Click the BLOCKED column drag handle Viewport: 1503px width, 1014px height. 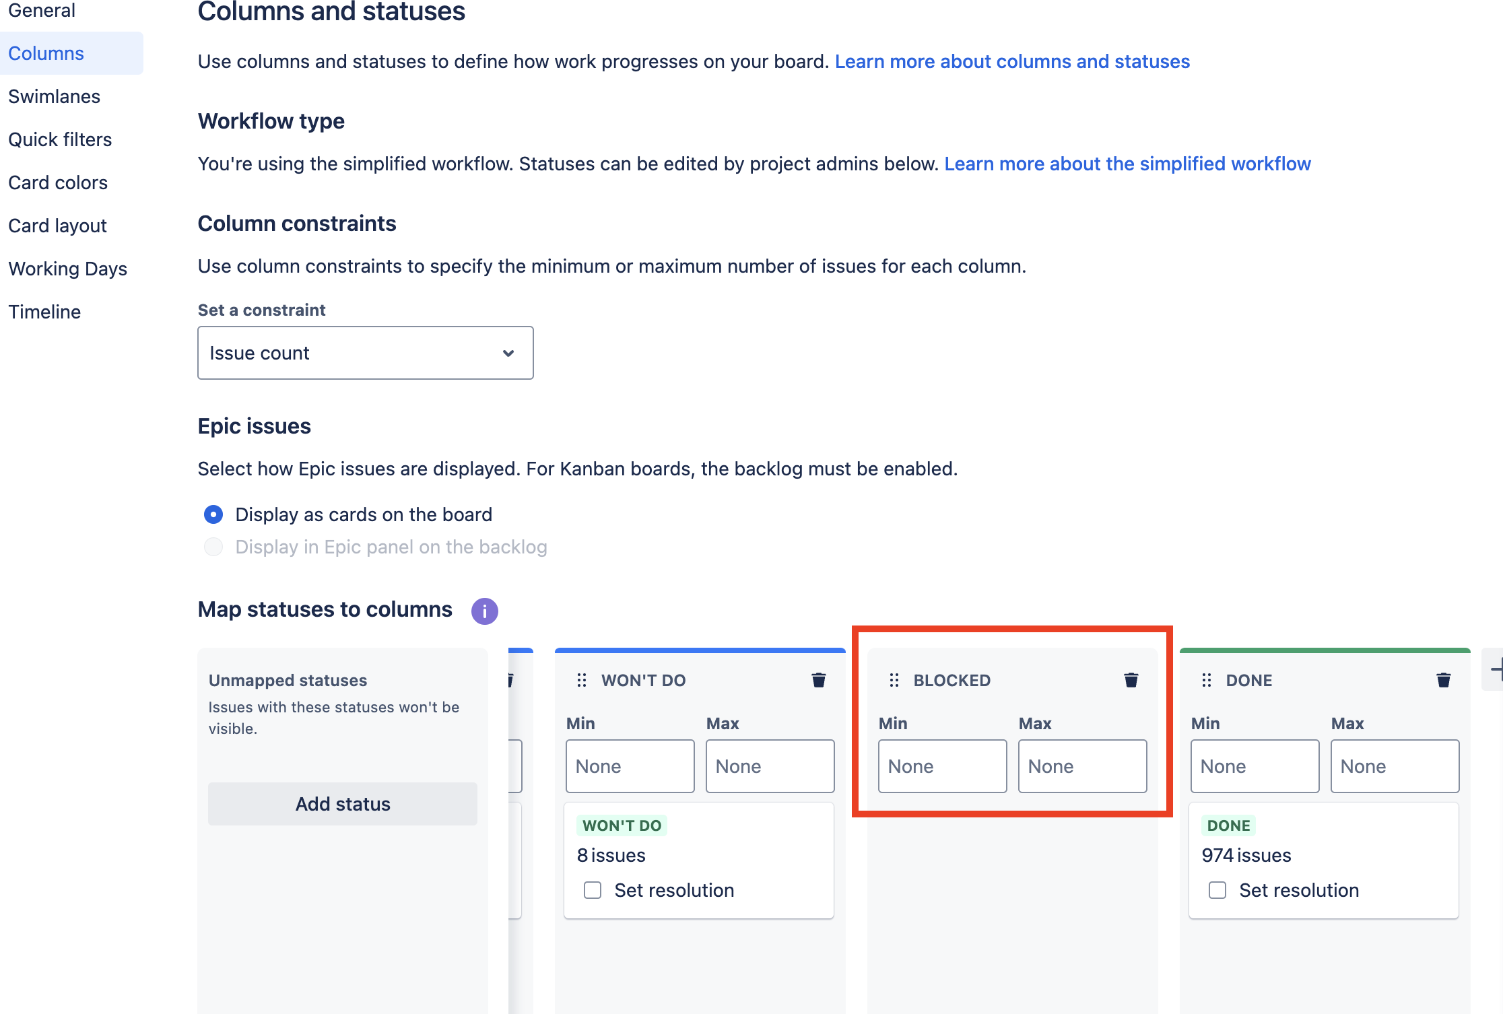point(894,680)
